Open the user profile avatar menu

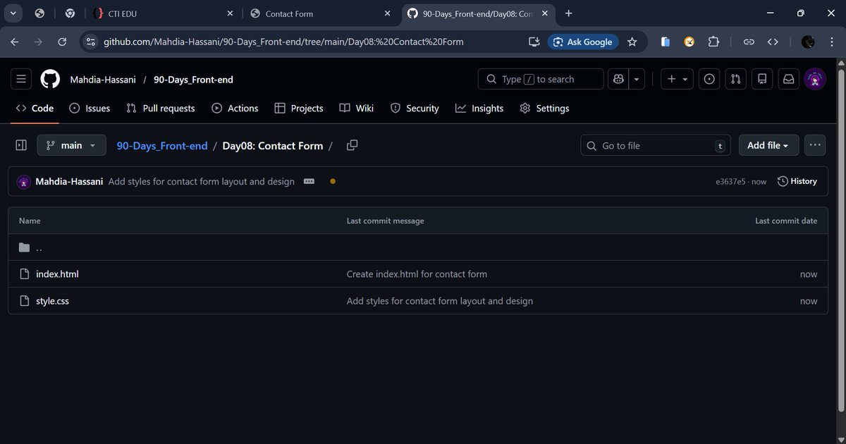pyautogui.click(x=815, y=79)
